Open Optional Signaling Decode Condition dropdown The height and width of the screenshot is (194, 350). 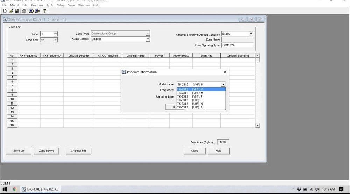(251, 34)
